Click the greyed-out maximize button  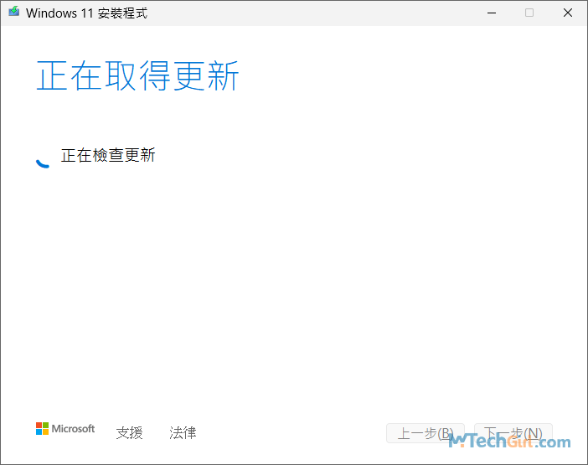529,13
